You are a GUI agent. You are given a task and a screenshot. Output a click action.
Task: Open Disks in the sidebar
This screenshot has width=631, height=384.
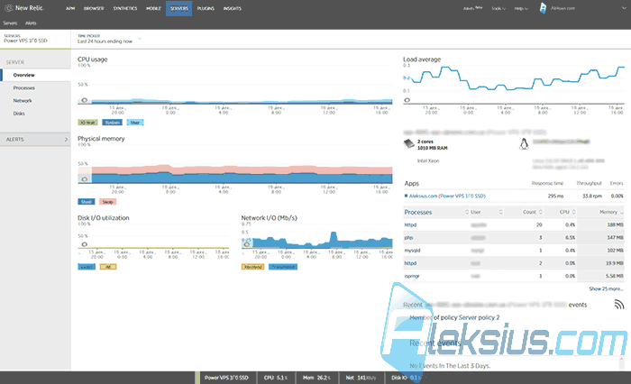coord(19,114)
